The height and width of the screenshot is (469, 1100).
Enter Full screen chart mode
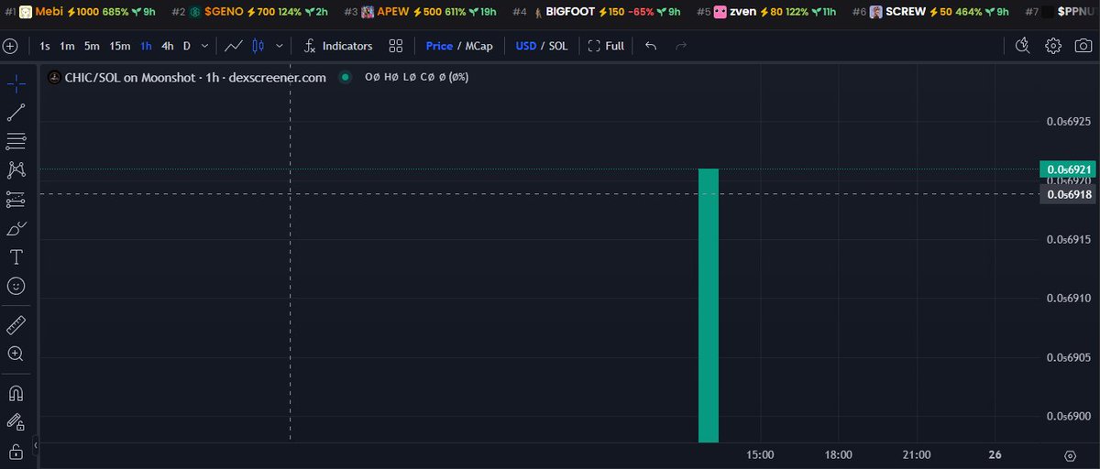tap(606, 46)
